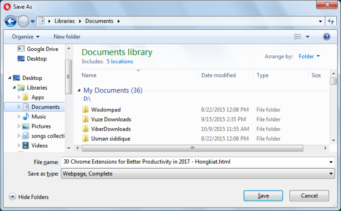Viewport: 341px width, 211px height.
Task: Open the Organize menu
Action: pyautogui.click(x=26, y=37)
